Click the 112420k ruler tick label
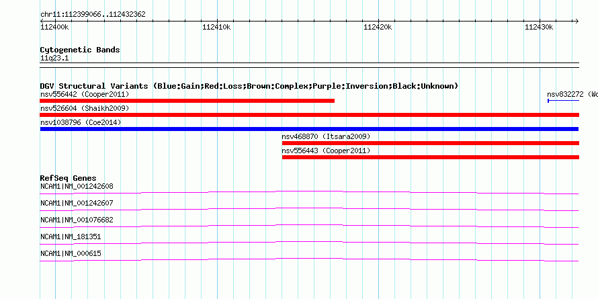 pyautogui.click(x=378, y=27)
